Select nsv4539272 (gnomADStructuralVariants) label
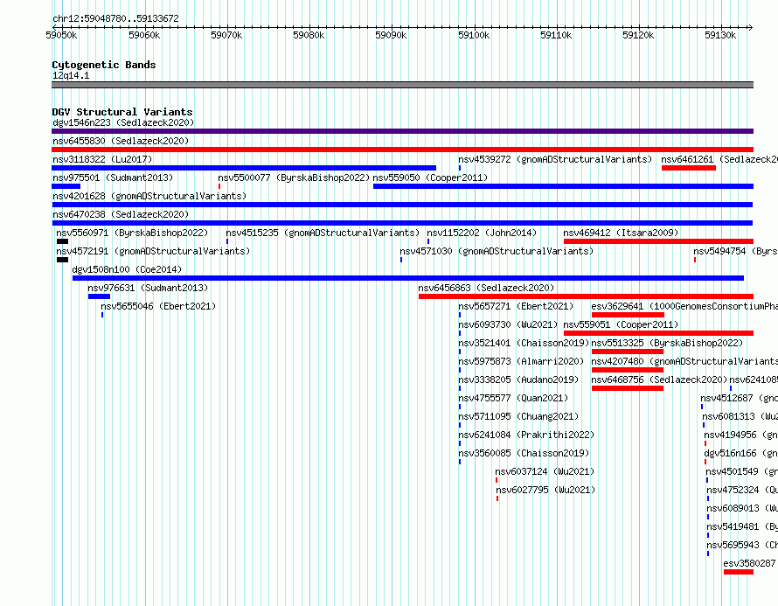Viewport: 778px width, 606px height. click(x=555, y=159)
